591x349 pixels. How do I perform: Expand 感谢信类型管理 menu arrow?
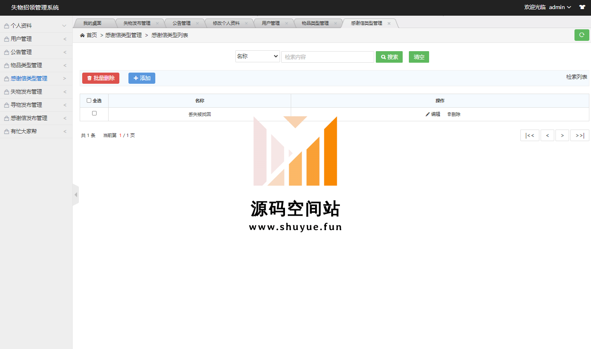[x=64, y=78]
